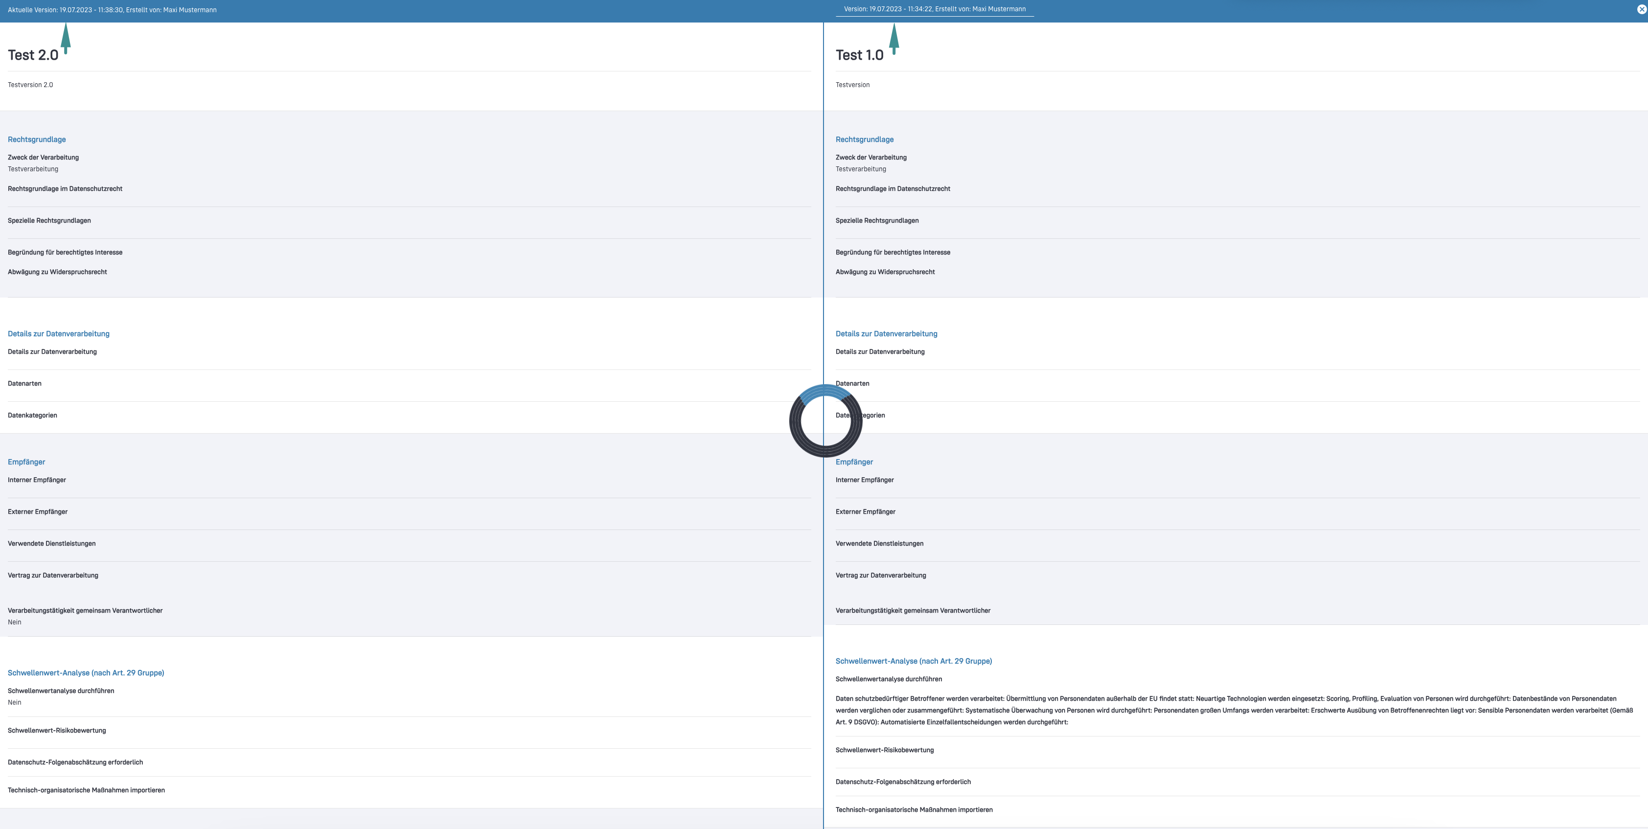
Task: Open the version selector dated 11:34:22
Action: [x=934, y=10]
